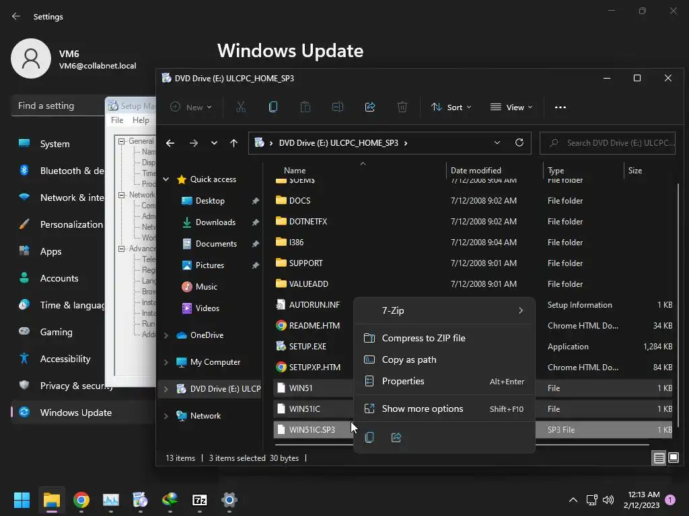The image size is (689, 516).
Task: Go back in the Settings window
Action: [x=16, y=17]
